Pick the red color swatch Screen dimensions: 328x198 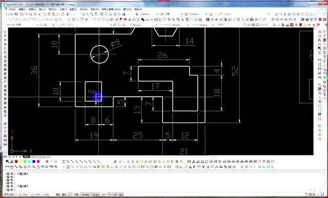click(x=16, y=162)
